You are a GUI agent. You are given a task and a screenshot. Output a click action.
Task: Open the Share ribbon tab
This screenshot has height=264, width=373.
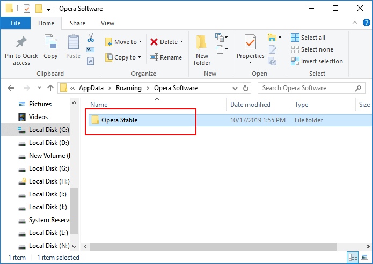(x=77, y=23)
